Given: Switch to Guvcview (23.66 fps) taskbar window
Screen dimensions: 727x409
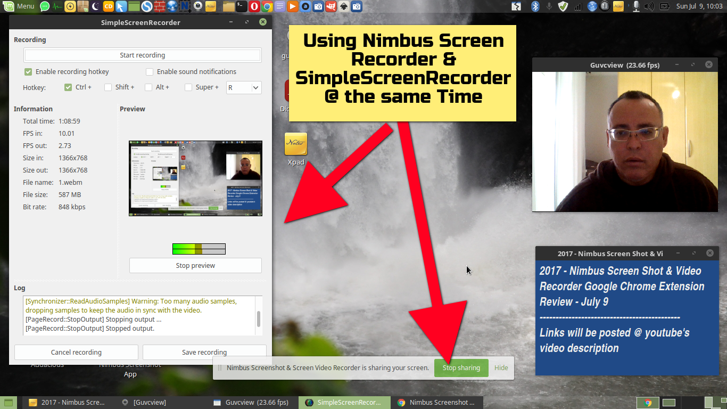Looking at the screenshot, I should [251, 402].
